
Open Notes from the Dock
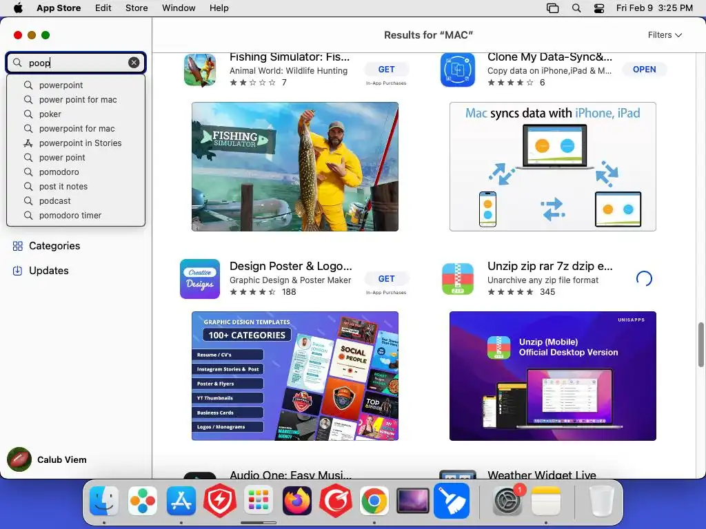[x=546, y=500]
